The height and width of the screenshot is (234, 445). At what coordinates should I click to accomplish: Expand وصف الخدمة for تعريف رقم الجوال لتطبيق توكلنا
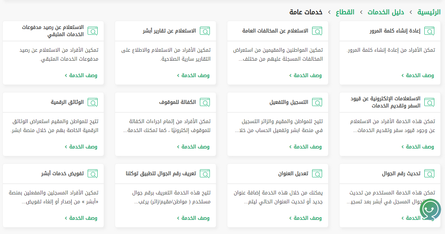click(x=193, y=218)
